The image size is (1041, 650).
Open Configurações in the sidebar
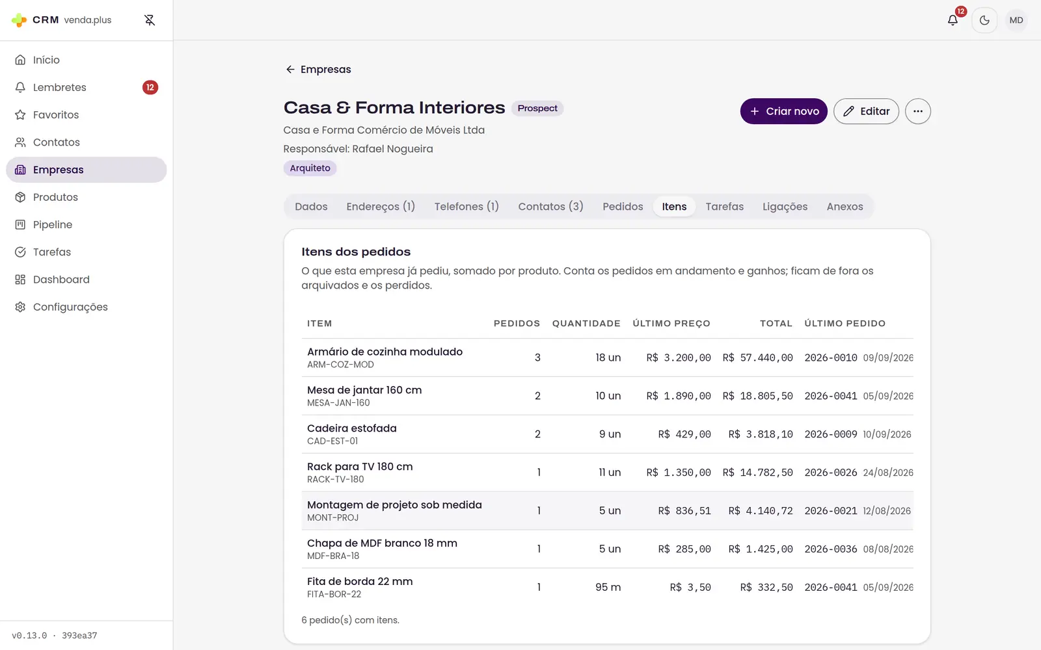coord(87,307)
